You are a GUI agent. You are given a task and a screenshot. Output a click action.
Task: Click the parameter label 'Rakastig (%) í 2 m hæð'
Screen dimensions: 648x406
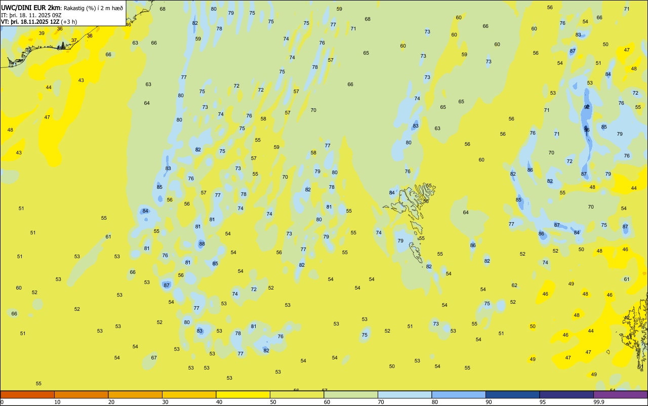[x=93, y=8]
